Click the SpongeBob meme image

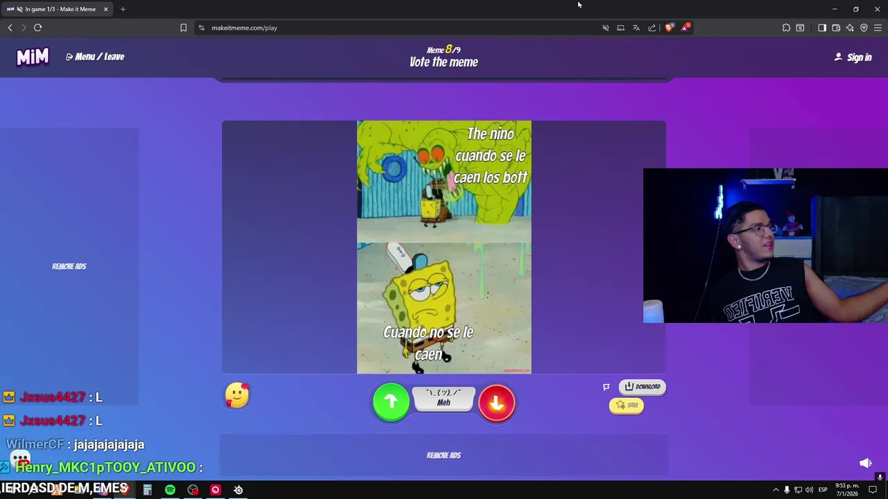coord(444,247)
